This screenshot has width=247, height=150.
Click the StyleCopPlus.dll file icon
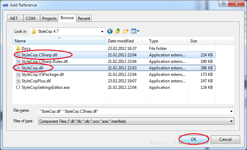pyautogui.click(x=18, y=81)
